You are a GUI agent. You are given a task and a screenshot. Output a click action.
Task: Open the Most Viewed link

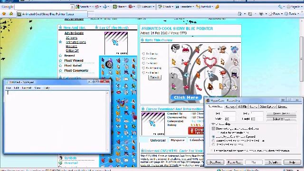point(74,60)
